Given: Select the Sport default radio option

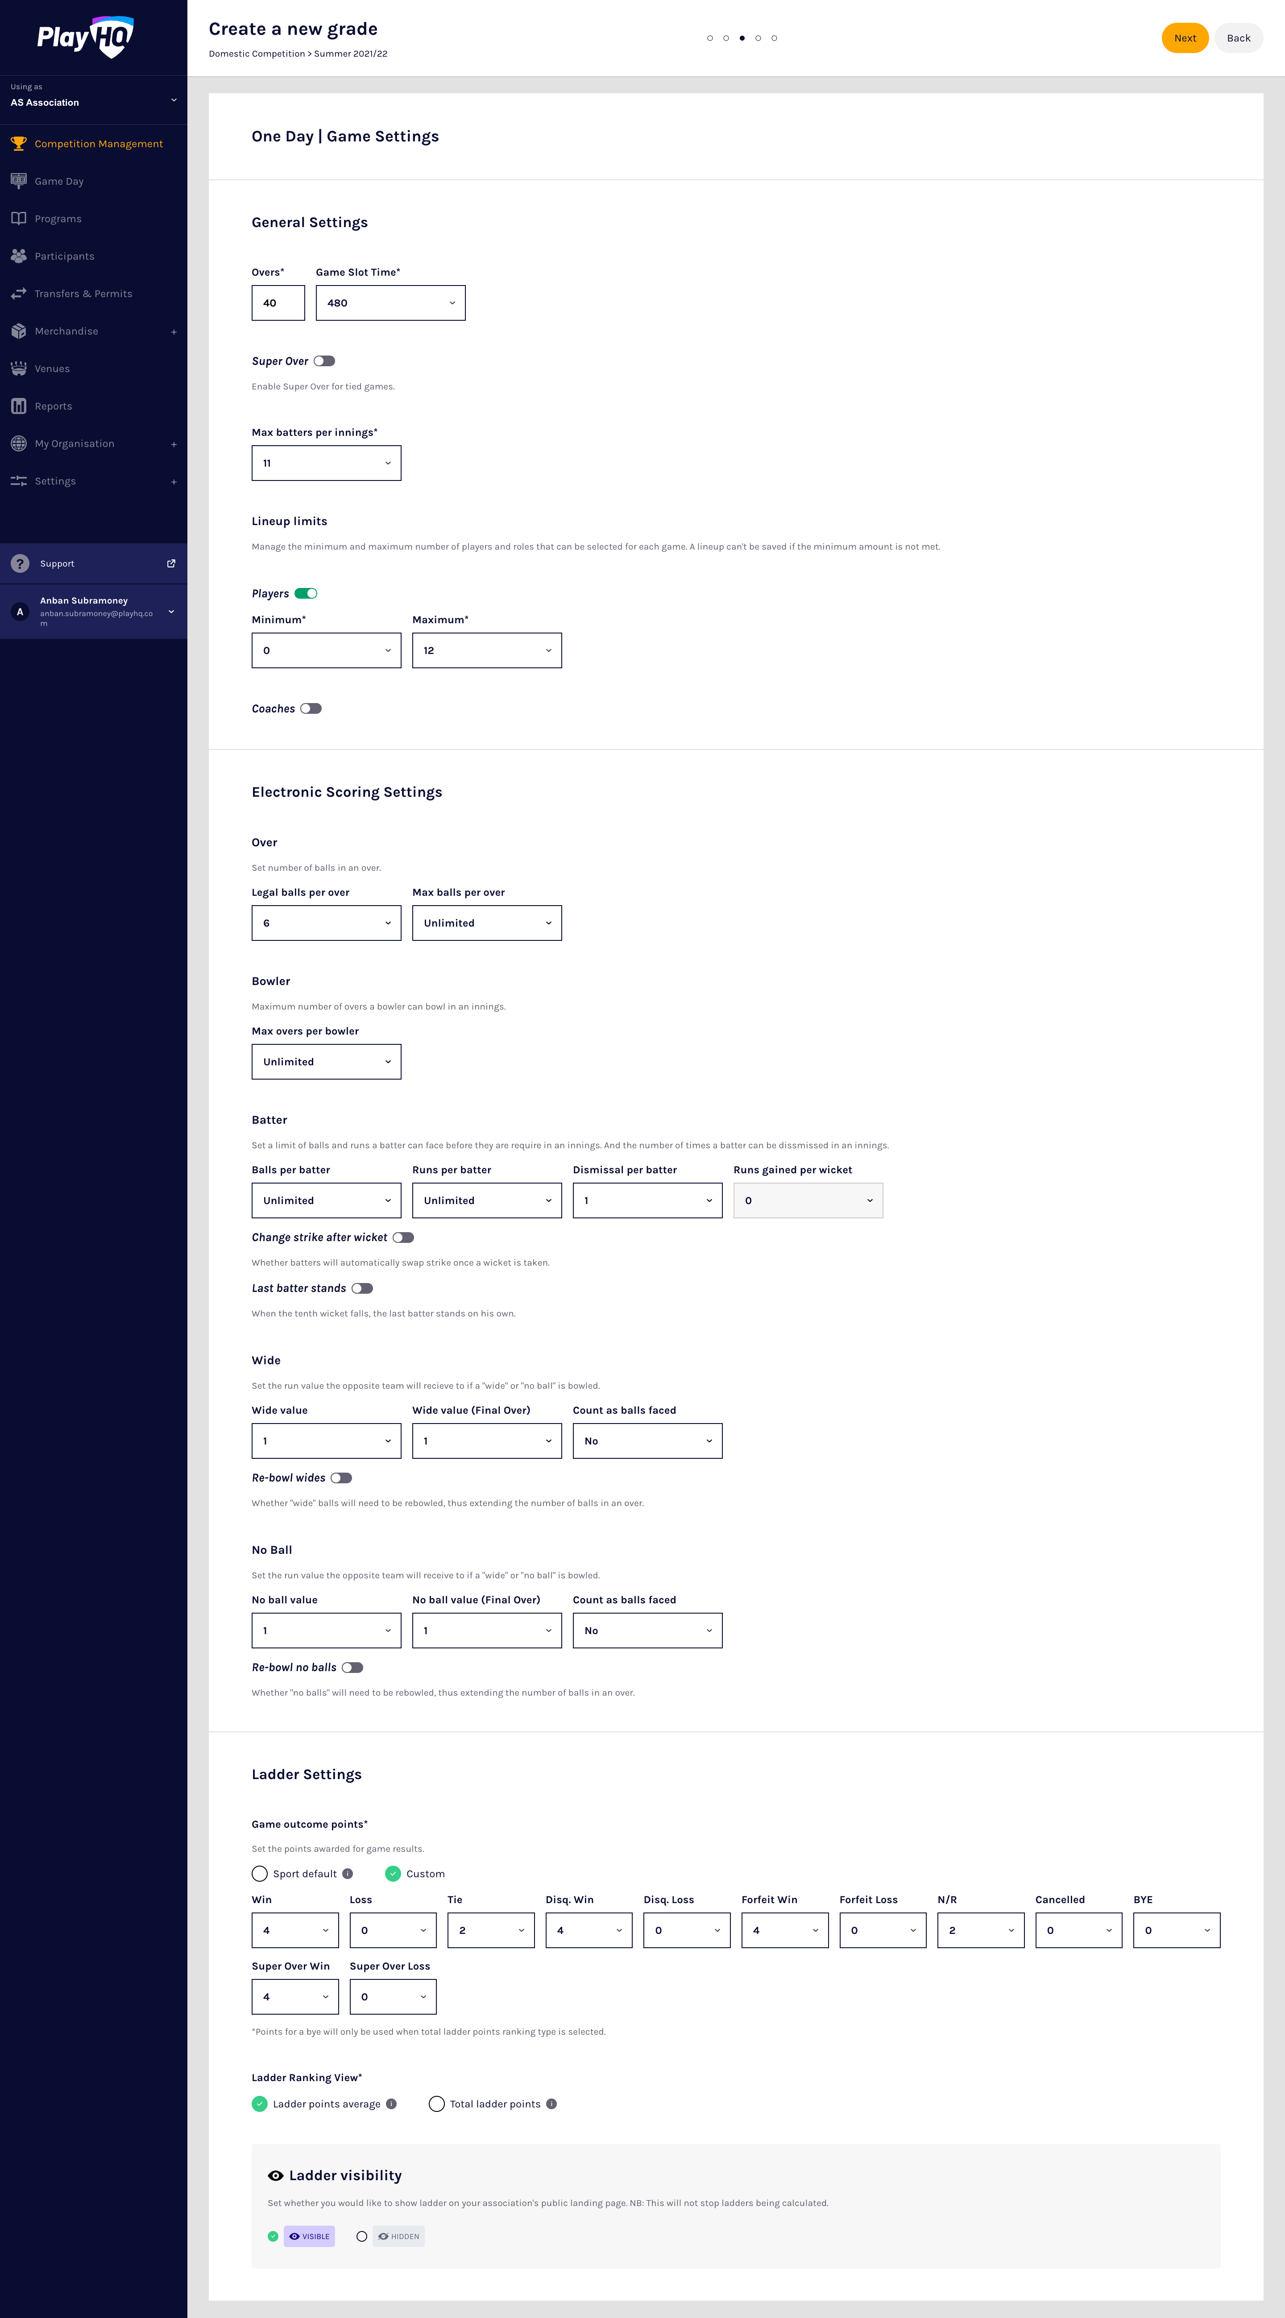Looking at the screenshot, I should click(260, 1874).
